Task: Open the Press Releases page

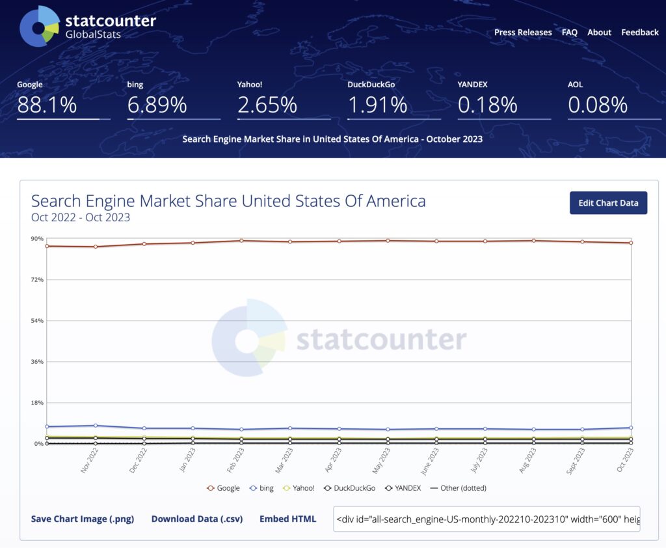Action: click(x=523, y=33)
